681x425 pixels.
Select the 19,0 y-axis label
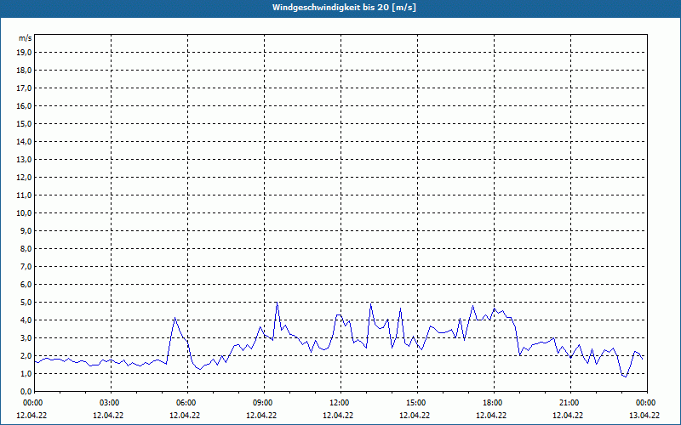(24, 53)
